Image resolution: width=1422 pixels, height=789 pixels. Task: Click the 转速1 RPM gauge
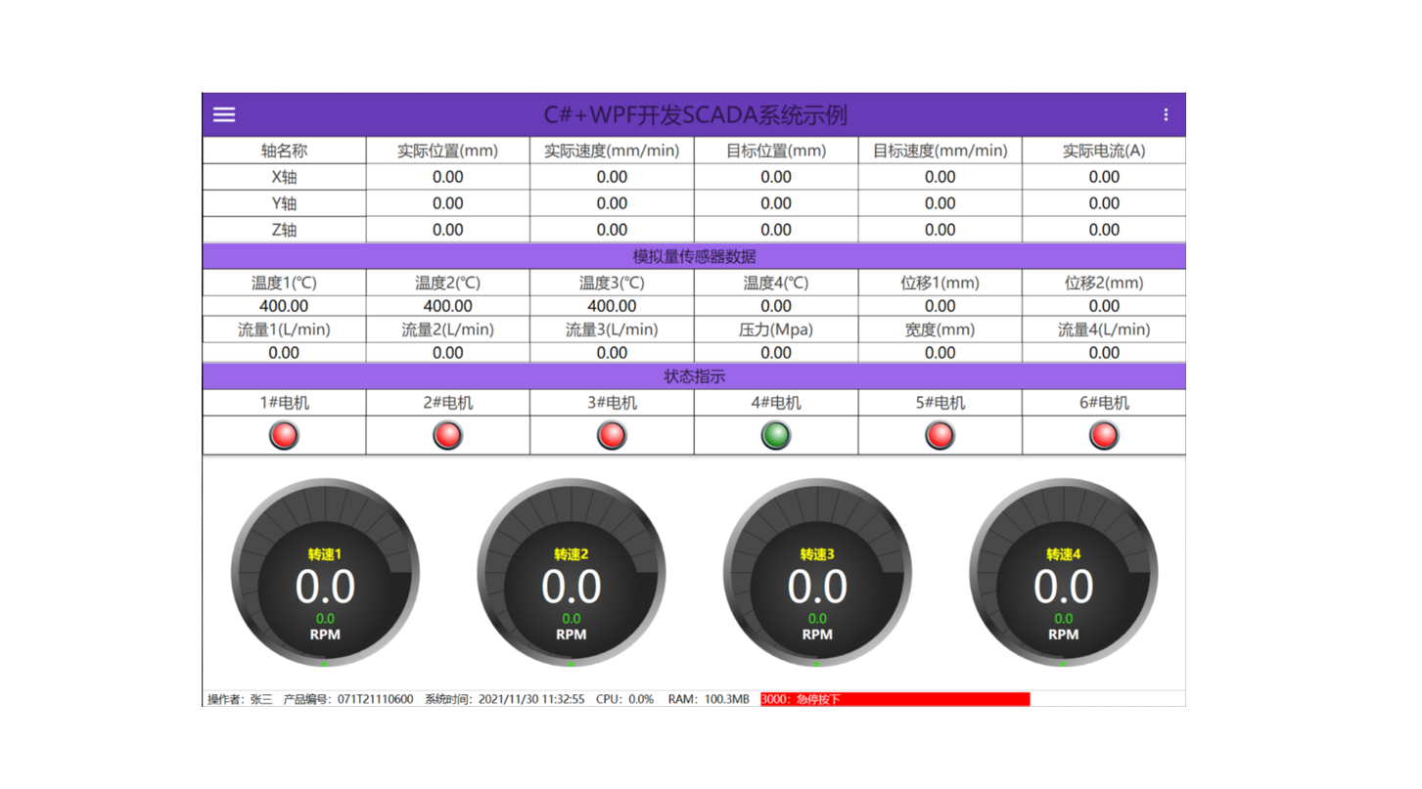click(325, 574)
